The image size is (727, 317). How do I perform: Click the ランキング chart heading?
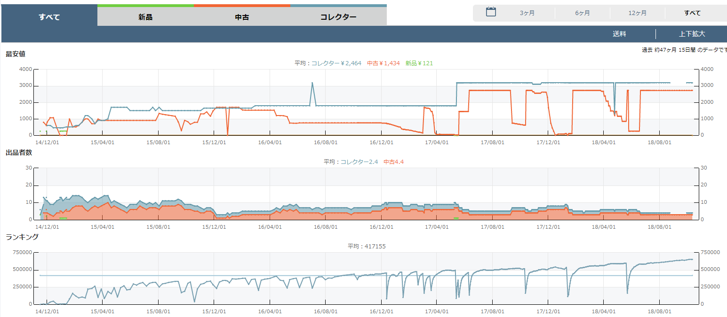pyautogui.click(x=22, y=237)
